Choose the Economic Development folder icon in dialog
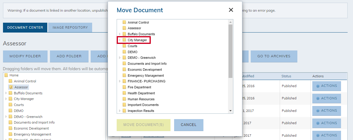Viewport: 353px width, 140px height. (x=124, y=70)
